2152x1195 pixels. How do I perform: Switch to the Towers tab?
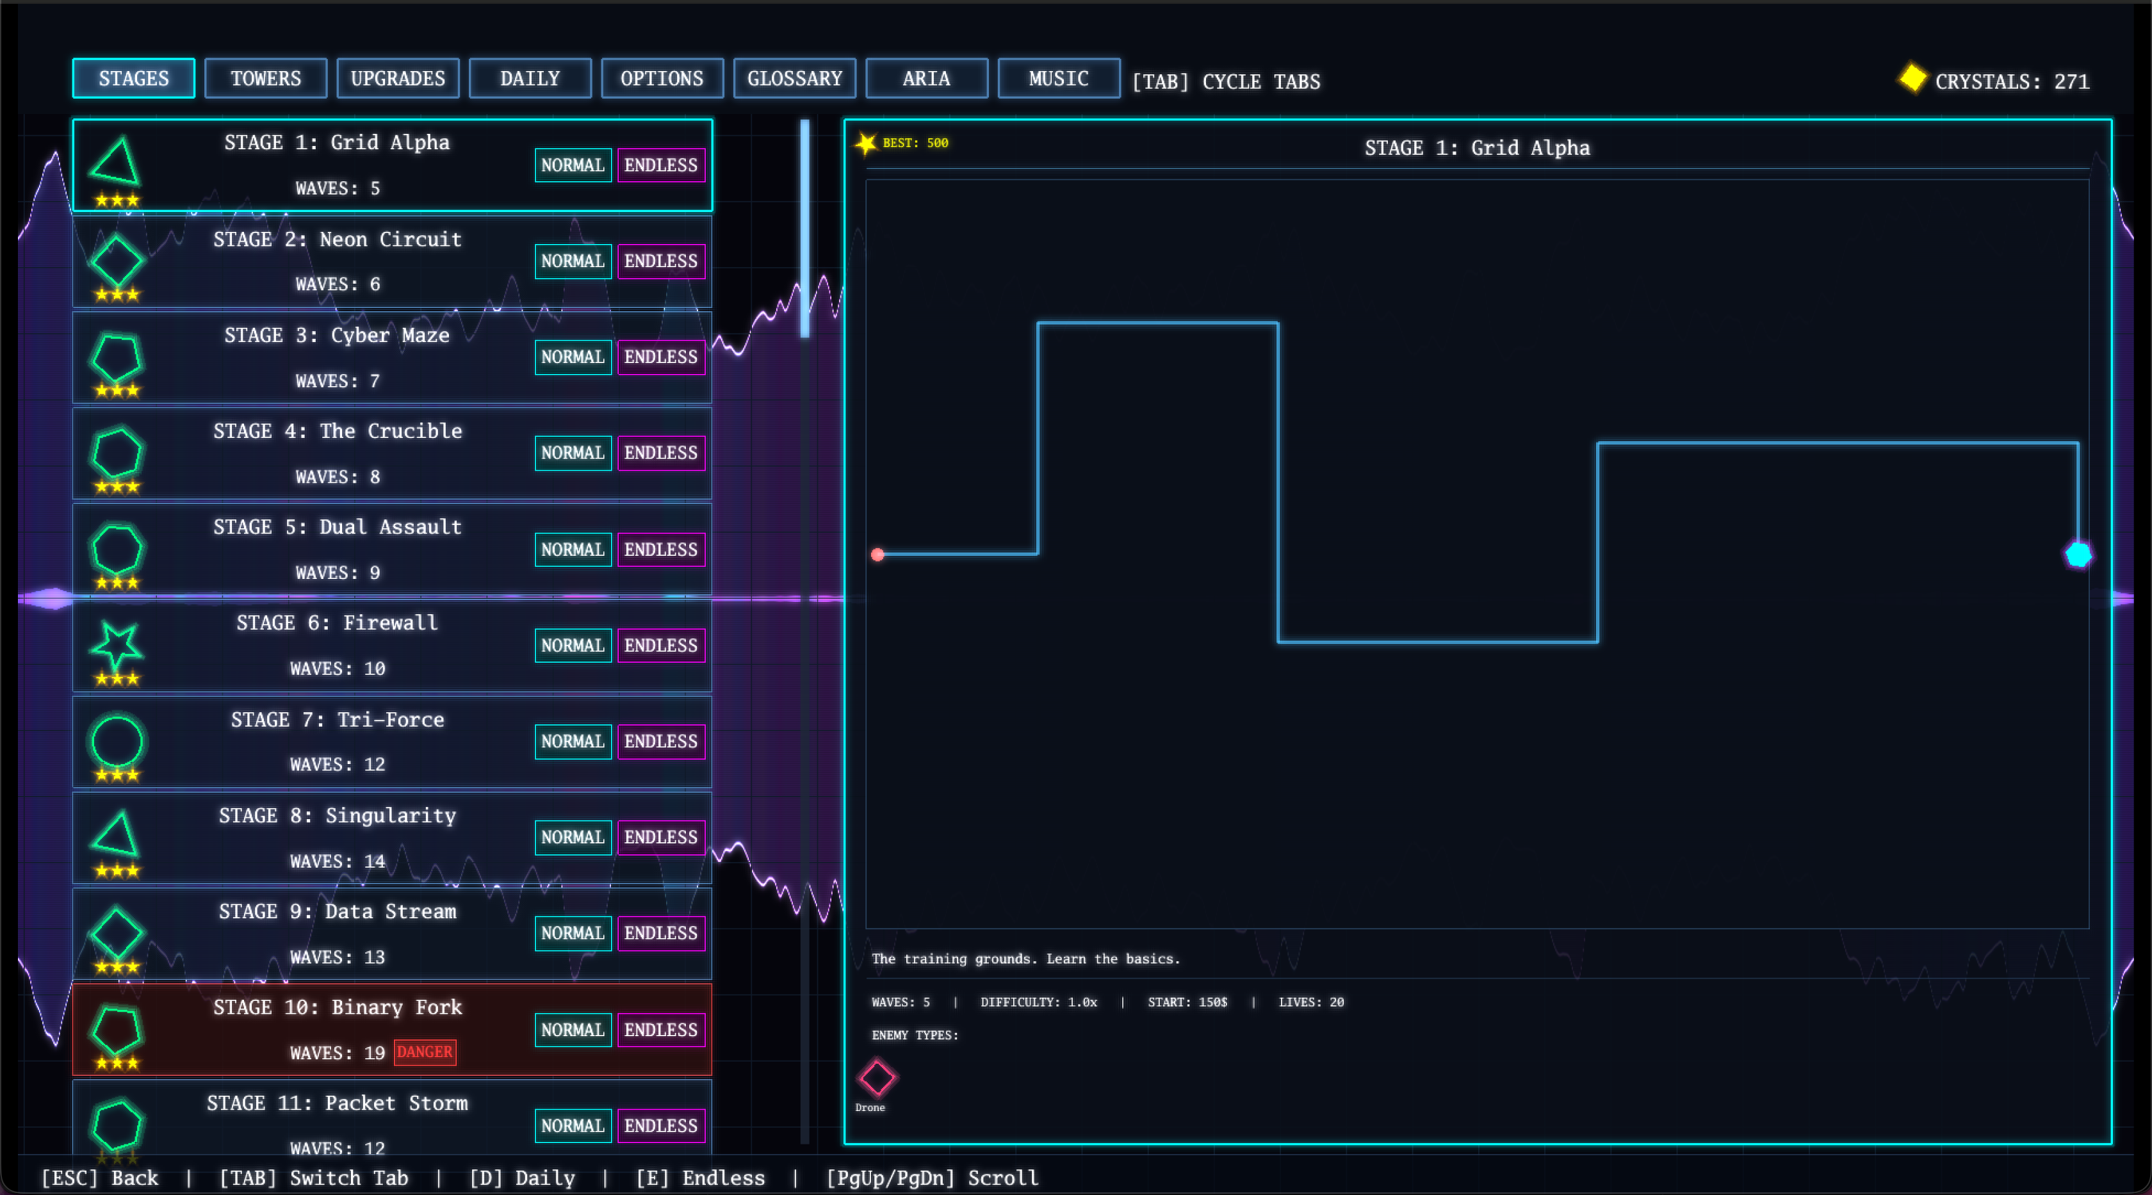click(266, 79)
